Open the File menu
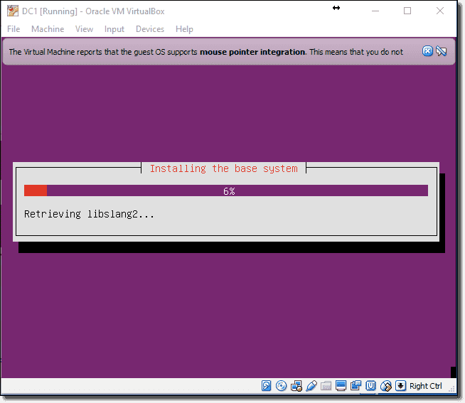 [14, 29]
